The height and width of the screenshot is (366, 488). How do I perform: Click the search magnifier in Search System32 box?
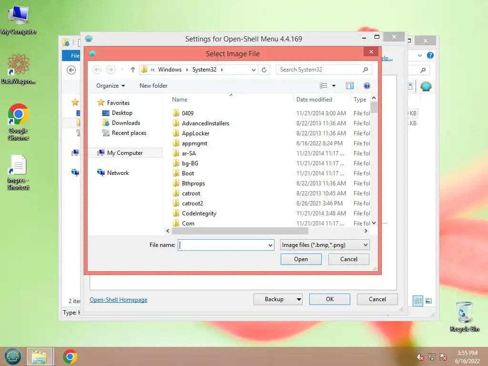coord(366,70)
